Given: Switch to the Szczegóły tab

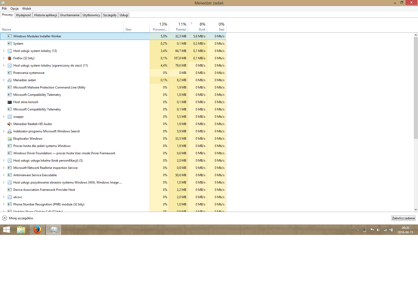Looking at the screenshot, I should tap(110, 15).
